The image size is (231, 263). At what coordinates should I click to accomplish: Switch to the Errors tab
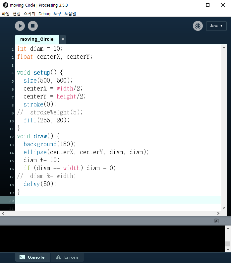67,257
